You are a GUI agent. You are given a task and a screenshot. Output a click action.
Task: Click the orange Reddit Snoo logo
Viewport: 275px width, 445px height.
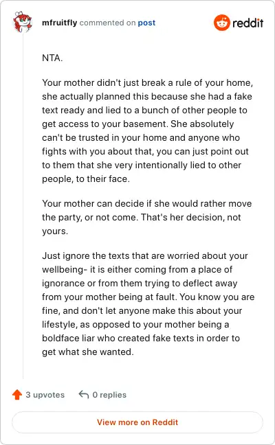(221, 23)
